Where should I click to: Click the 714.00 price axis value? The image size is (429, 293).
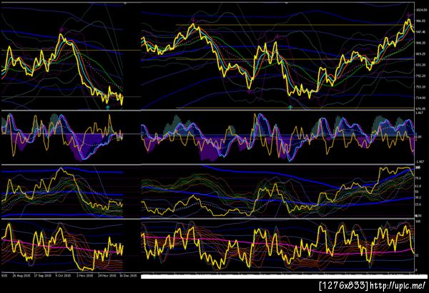[x=420, y=98]
